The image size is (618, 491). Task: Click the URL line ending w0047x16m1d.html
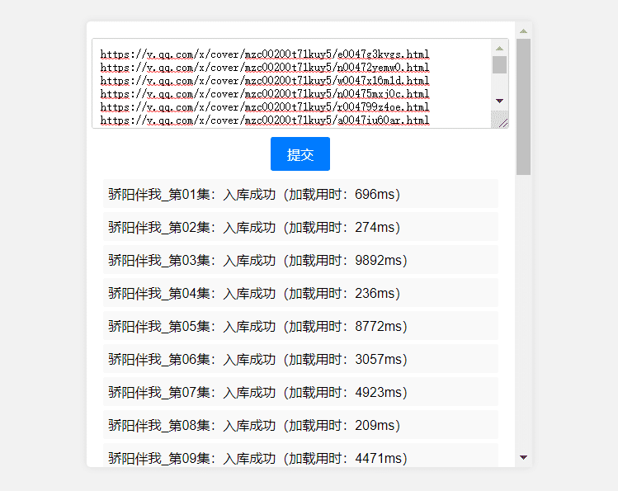pyautogui.click(x=265, y=81)
